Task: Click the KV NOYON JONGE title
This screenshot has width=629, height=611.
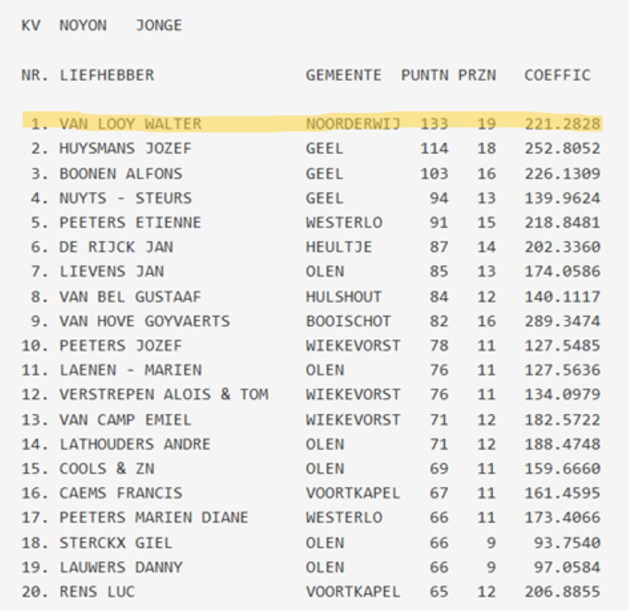Action: tap(102, 25)
